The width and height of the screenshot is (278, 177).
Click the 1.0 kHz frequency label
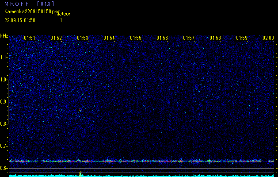pos(4,80)
